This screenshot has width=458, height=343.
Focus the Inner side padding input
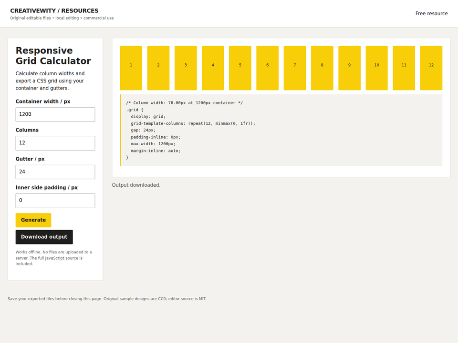click(x=55, y=201)
